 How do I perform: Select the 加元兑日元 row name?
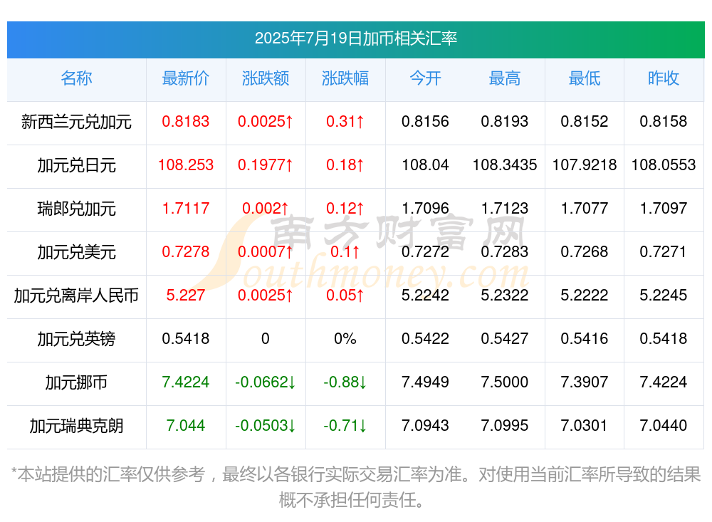tap(76, 165)
